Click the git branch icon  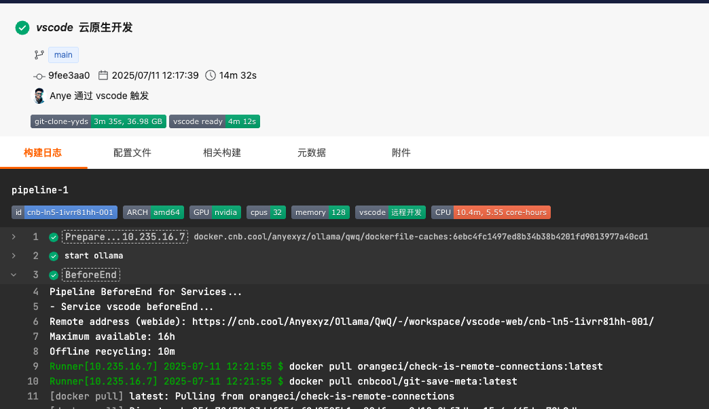click(39, 55)
